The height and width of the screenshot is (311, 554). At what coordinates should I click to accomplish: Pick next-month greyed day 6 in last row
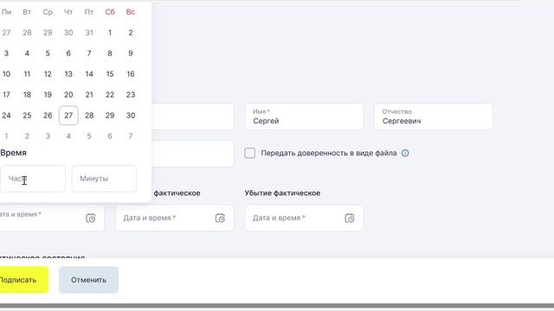click(110, 136)
